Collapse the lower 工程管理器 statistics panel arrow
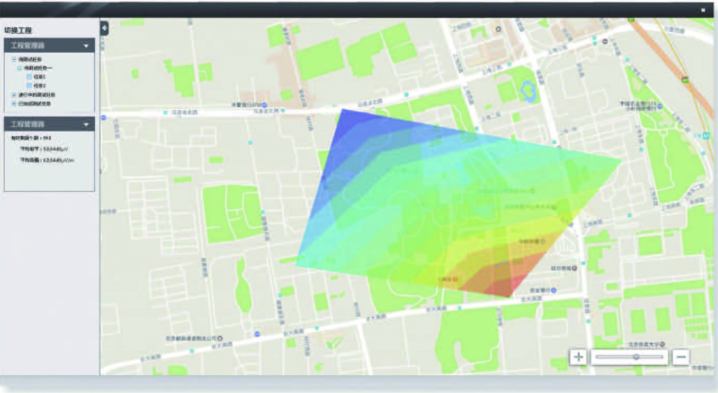 [86, 124]
